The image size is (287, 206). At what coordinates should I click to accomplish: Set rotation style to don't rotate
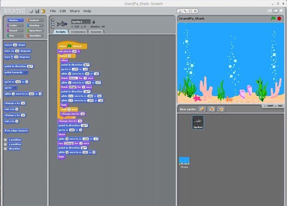[x=52, y=27]
